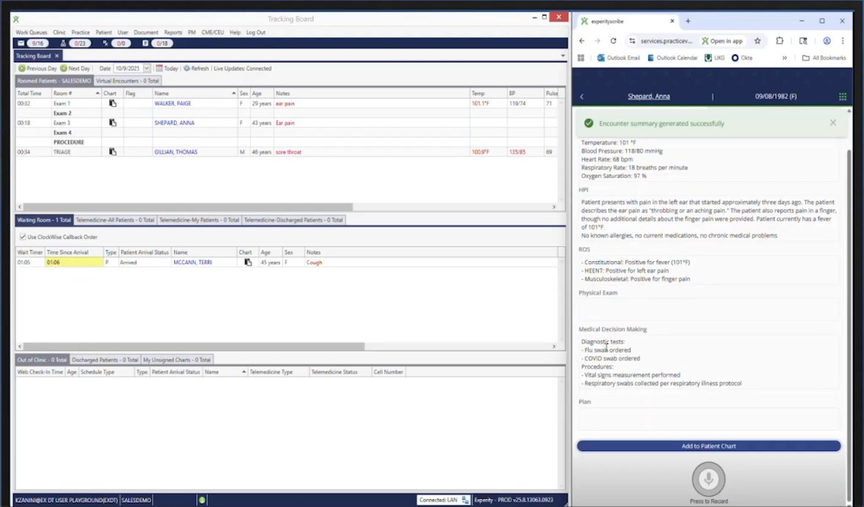Viewport: 864px width, 507px height.
Task: Open chart icon for Walker, Paige
Action: point(112,103)
